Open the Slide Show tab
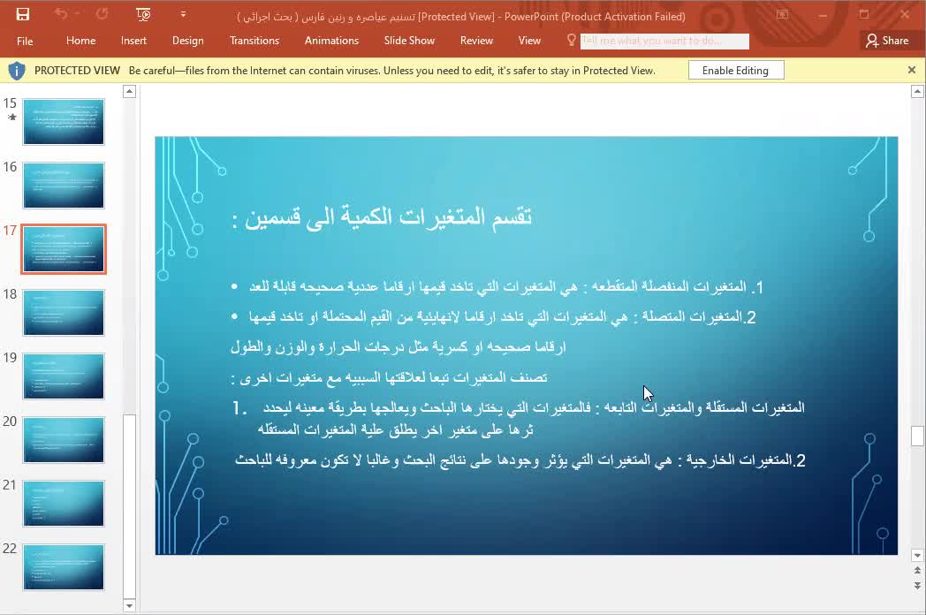926x615 pixels. (409, 41)
